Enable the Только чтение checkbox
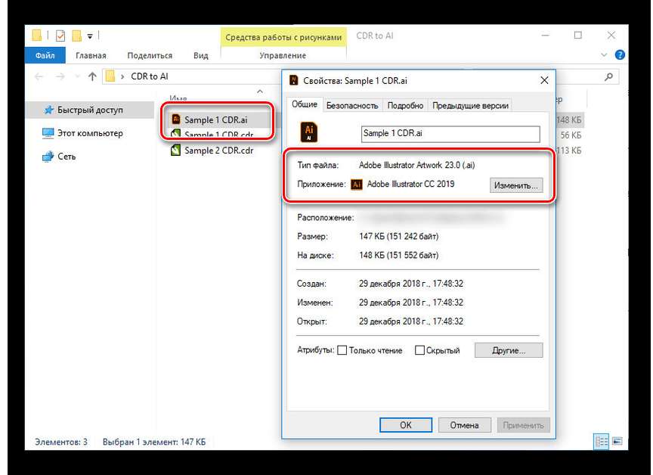Viewport: 653px width, 475px height. 342,350
